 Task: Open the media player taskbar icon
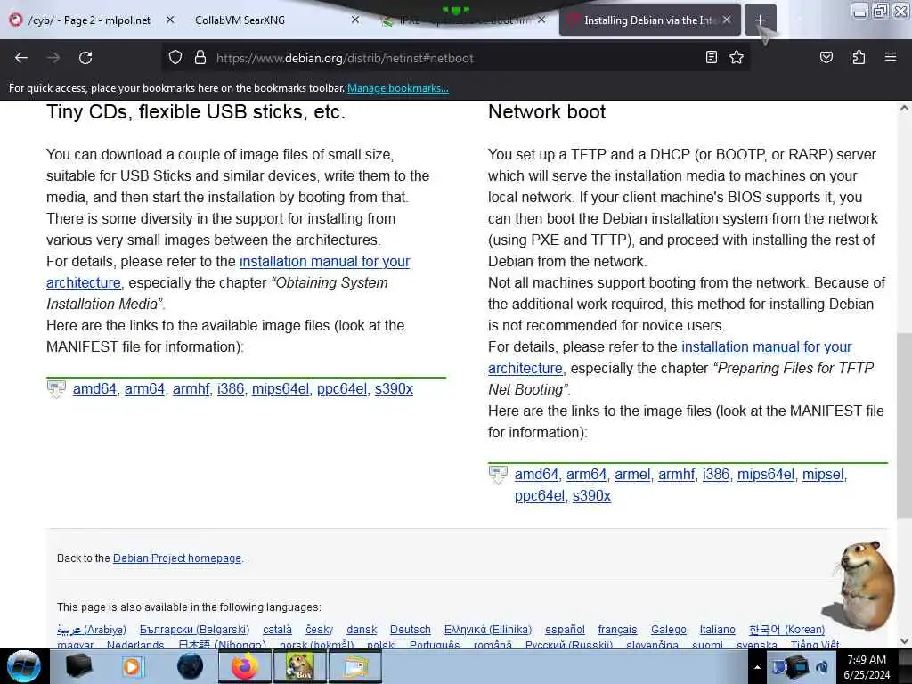(132, 666)
